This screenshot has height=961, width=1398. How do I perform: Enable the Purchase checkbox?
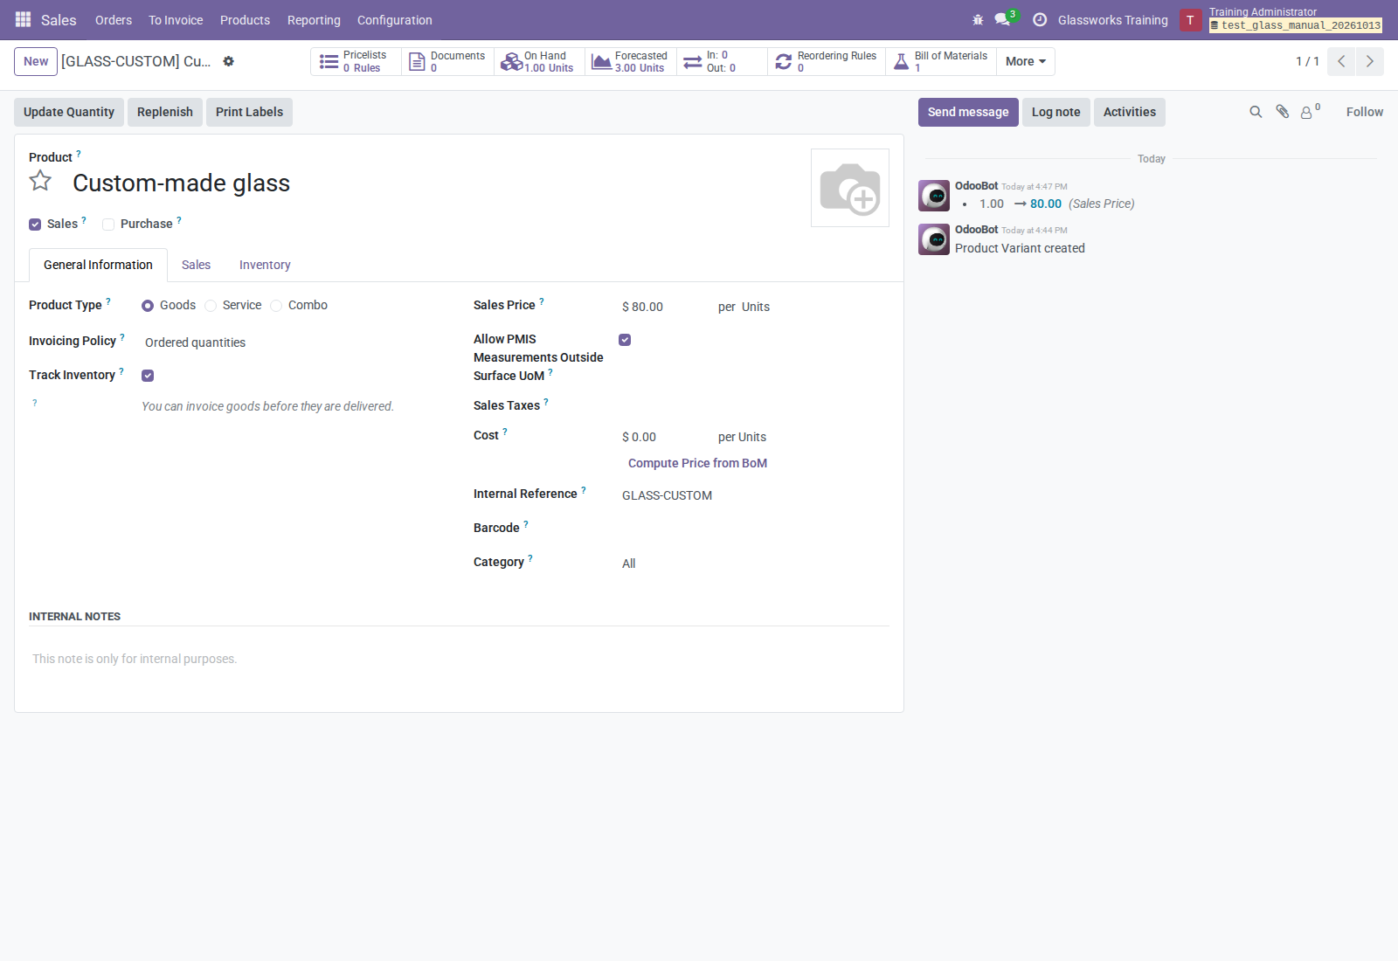pos(108,225)
